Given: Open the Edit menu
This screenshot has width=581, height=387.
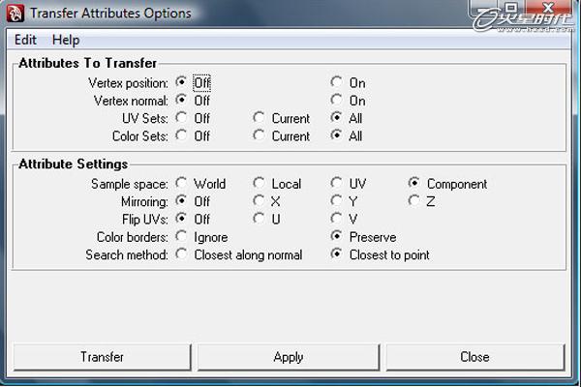Looking at the screenshot, I should coord(26,40).
